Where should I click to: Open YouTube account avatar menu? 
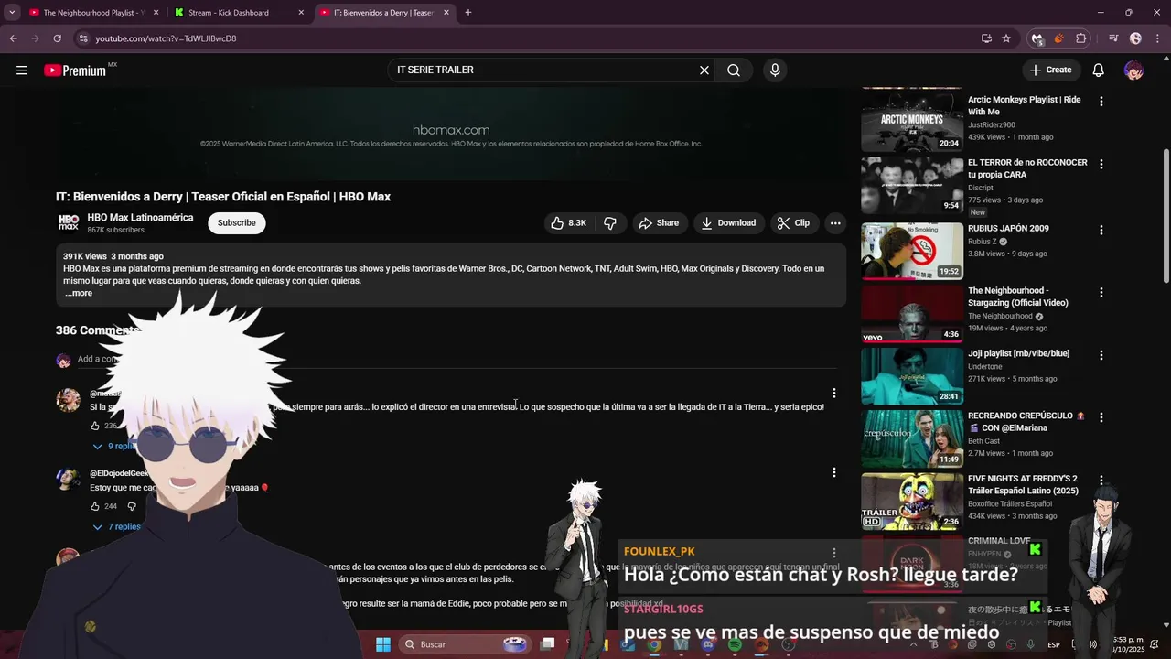(1133, 70)
